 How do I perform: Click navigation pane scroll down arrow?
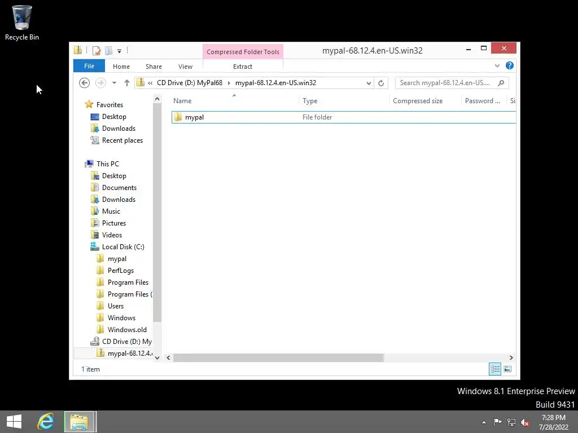(x=157, y=357)
